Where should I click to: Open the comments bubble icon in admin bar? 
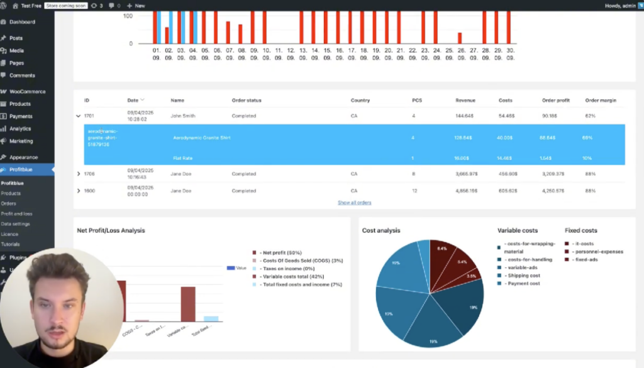[x=111, y=5]
